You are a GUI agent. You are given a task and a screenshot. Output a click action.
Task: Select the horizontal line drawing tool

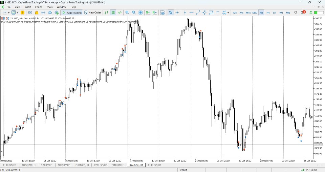click(192, 12)
